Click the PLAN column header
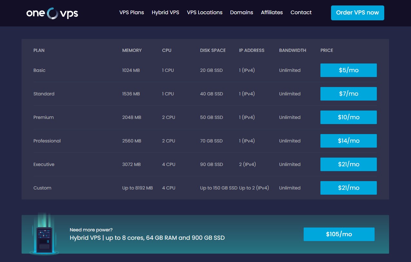This screenshot has width=411, height=262. coord(39,50)
